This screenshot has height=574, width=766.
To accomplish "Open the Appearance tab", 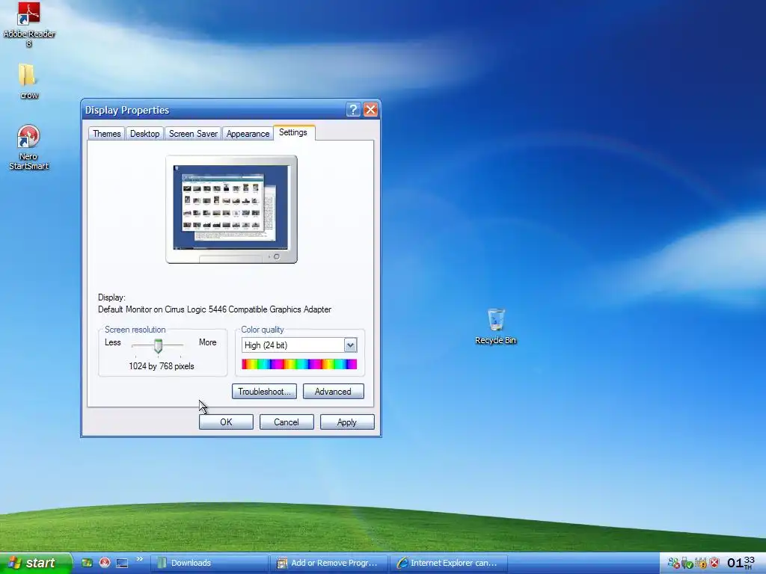I will pos(248,134).
